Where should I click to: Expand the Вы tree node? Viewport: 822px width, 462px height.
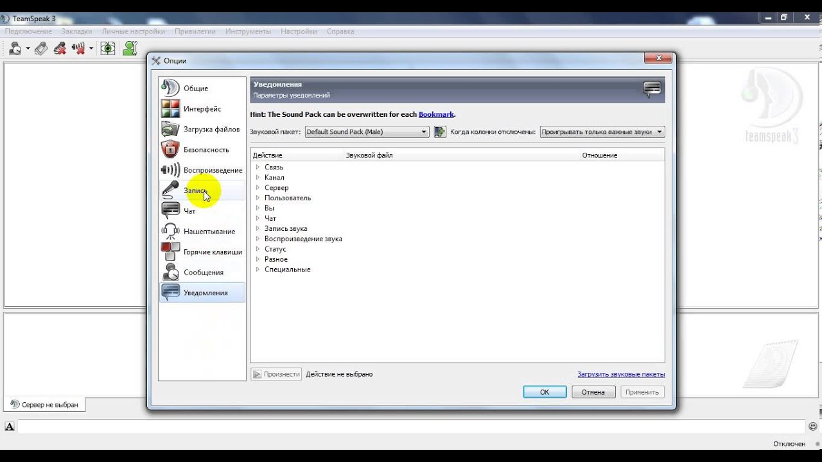[x=258, y=208]
